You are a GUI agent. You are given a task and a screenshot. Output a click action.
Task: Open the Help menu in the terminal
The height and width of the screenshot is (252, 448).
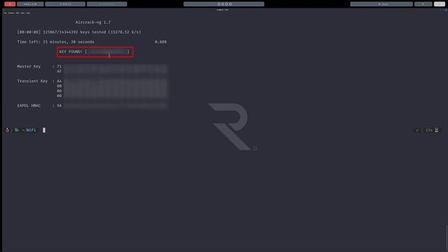pyautogui.click(x=28, y=13)
